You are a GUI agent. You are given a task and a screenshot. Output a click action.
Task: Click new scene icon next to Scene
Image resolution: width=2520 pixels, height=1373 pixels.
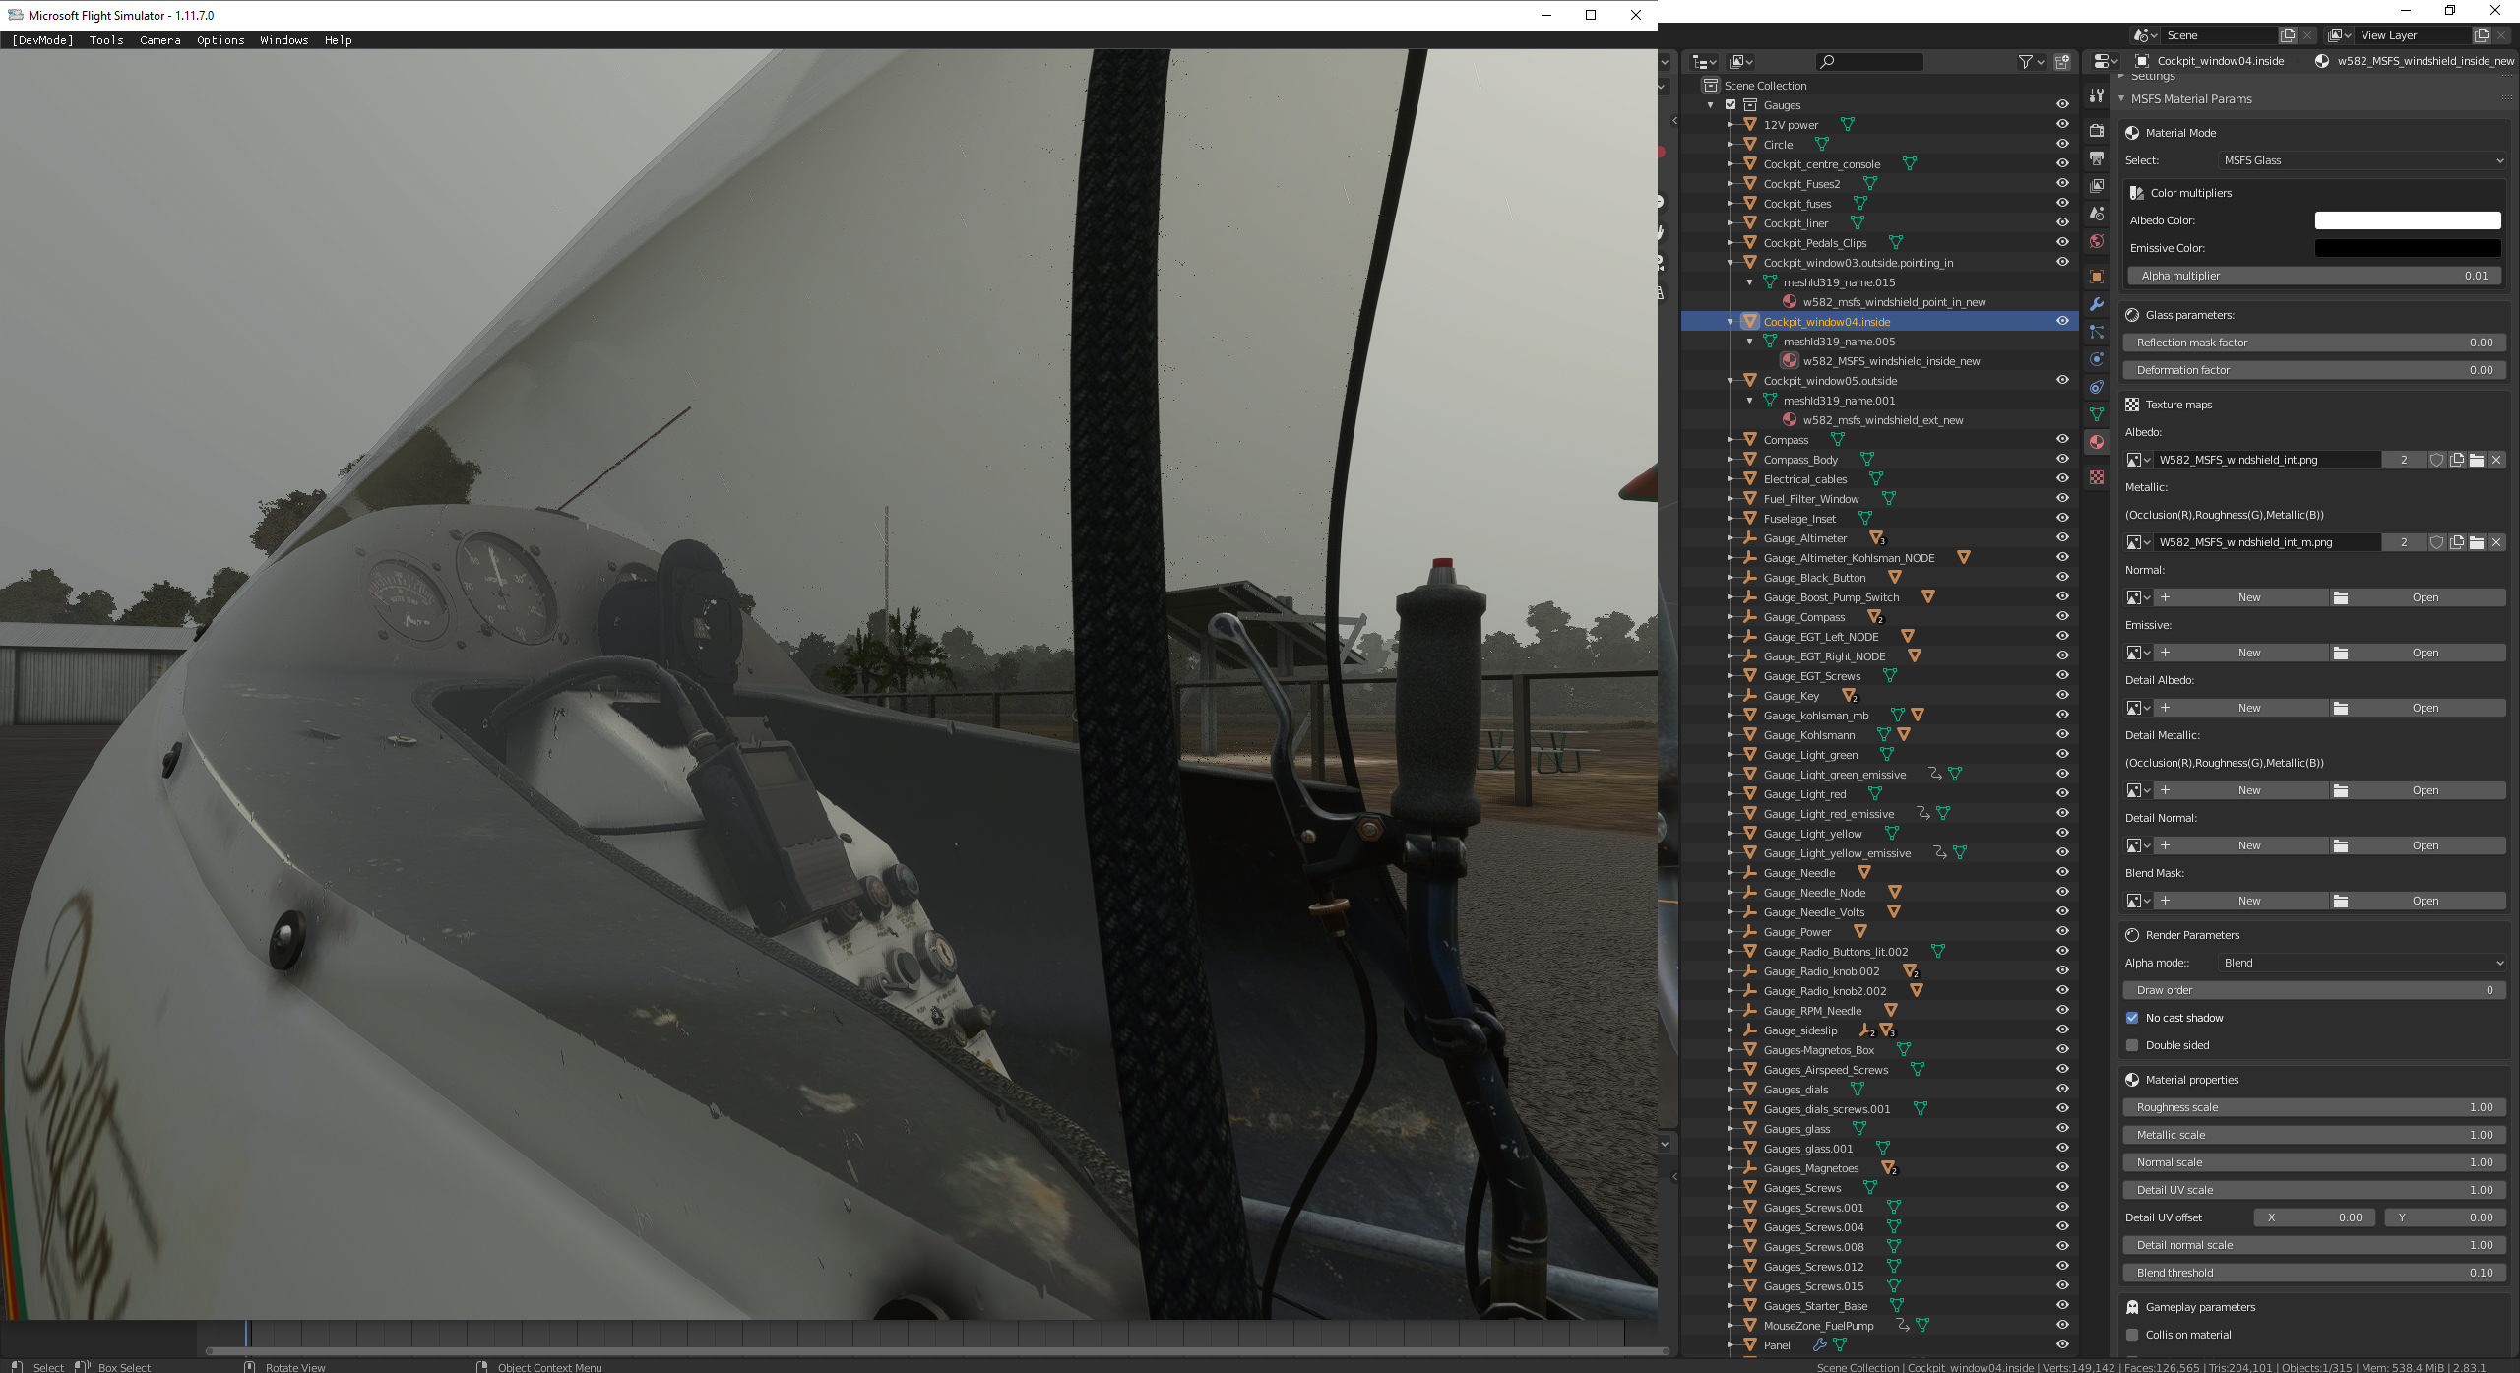pyautogui.click(x=2288, y=35)
